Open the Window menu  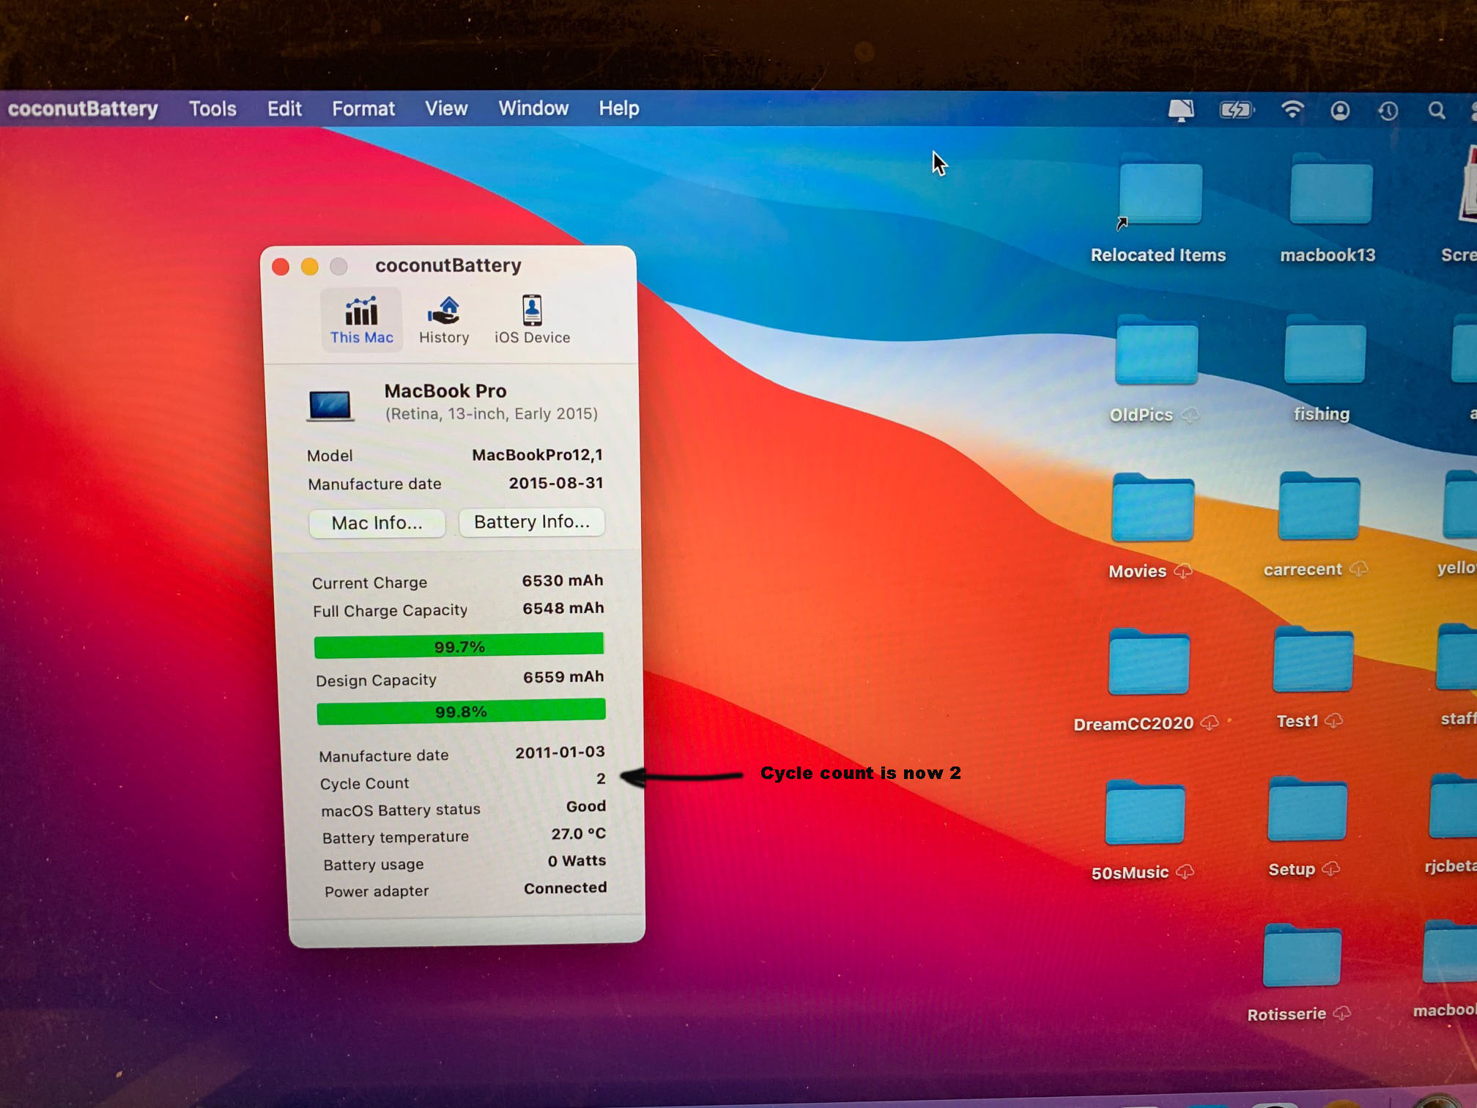533,108
